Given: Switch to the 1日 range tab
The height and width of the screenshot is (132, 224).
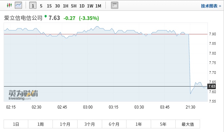Looking at the screenshot, I should coord(16,124).
